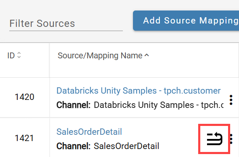Click the Source/Mapping Name column header
Viewport: 239px width, 157px height.
(x=100, y=55)
